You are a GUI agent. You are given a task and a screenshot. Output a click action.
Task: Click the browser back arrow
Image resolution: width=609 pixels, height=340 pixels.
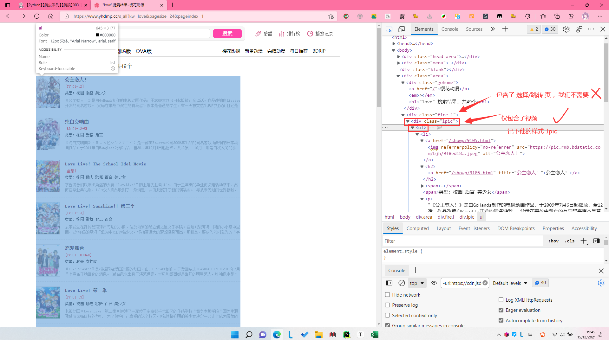point(9,16)
